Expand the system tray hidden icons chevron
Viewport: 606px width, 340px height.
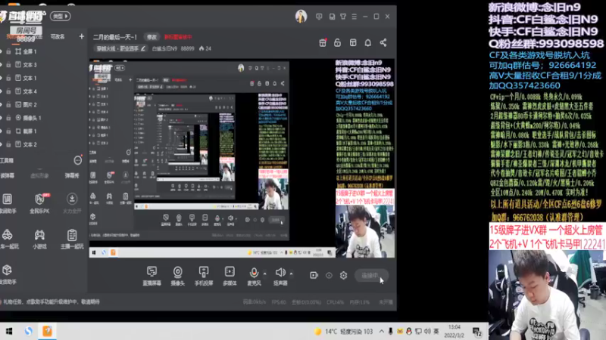click(x=382, y=332)
